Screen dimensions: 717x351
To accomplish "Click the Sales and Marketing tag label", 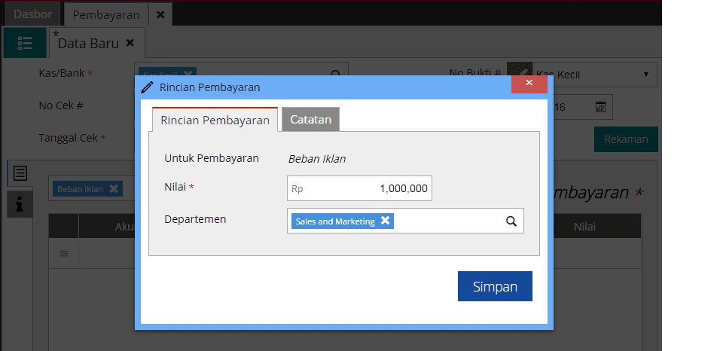I will (335, 221).
